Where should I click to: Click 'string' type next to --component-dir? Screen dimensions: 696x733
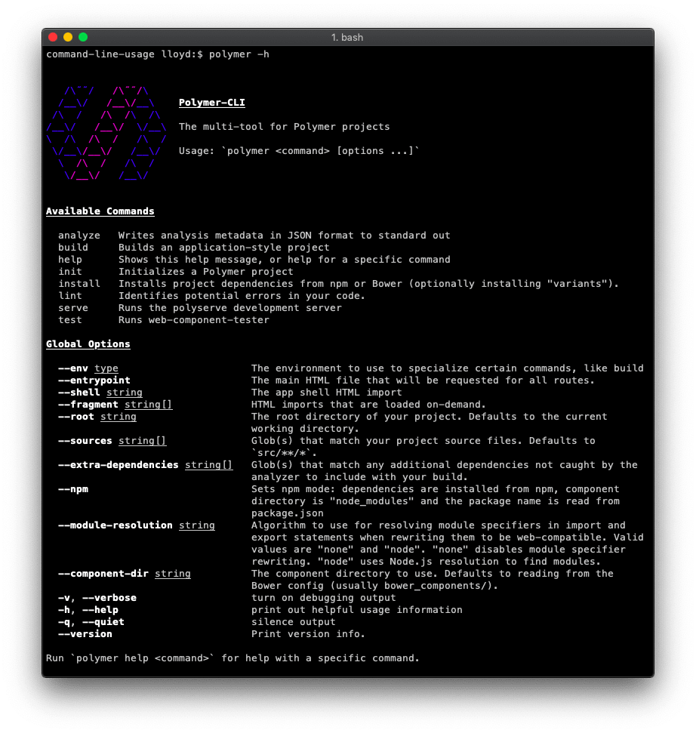pos(172,574)
